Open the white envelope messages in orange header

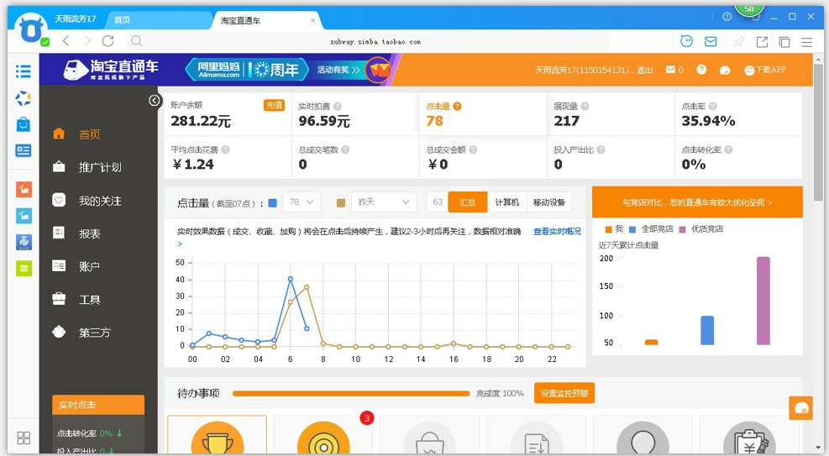point(670,70)
